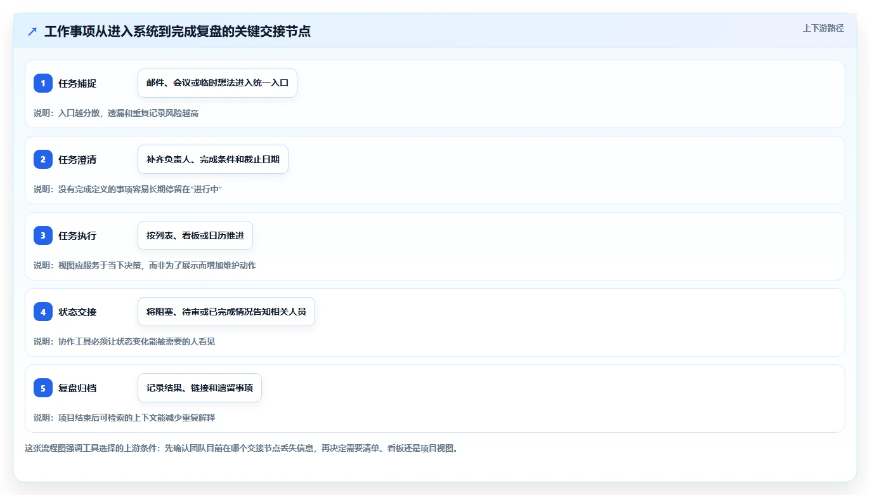Click the arrow icon beside the flow title
870x495 pixels.
coord(32,32)
